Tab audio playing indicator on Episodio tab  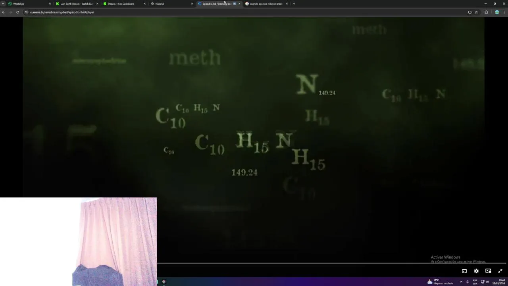[235, 4]
